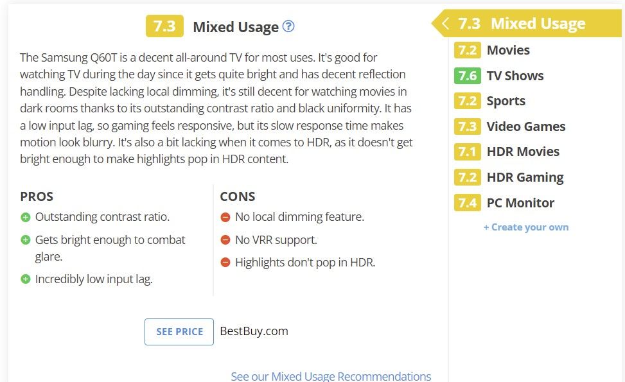Select the HDR Gaming usage rating

click(525, 177)
